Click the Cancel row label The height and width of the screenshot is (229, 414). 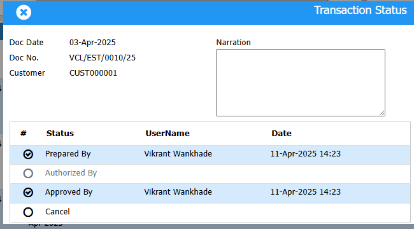tap(57, 212)
